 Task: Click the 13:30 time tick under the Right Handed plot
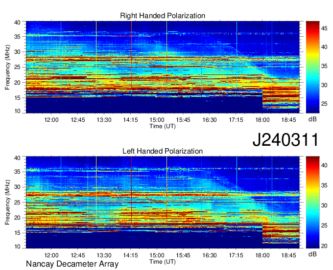[x=104, y=120]
